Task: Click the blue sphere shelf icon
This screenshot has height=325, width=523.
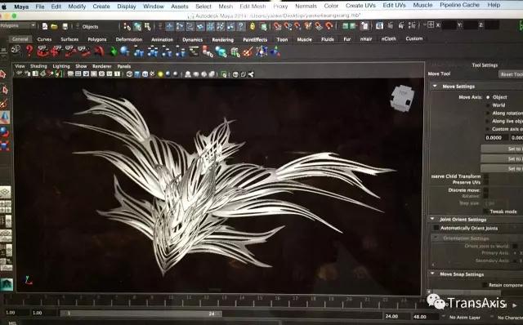Action: [125, 51]
